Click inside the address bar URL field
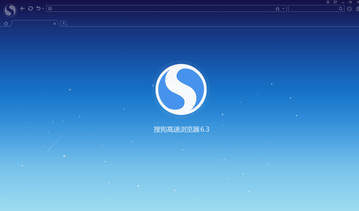 point(161,9)
